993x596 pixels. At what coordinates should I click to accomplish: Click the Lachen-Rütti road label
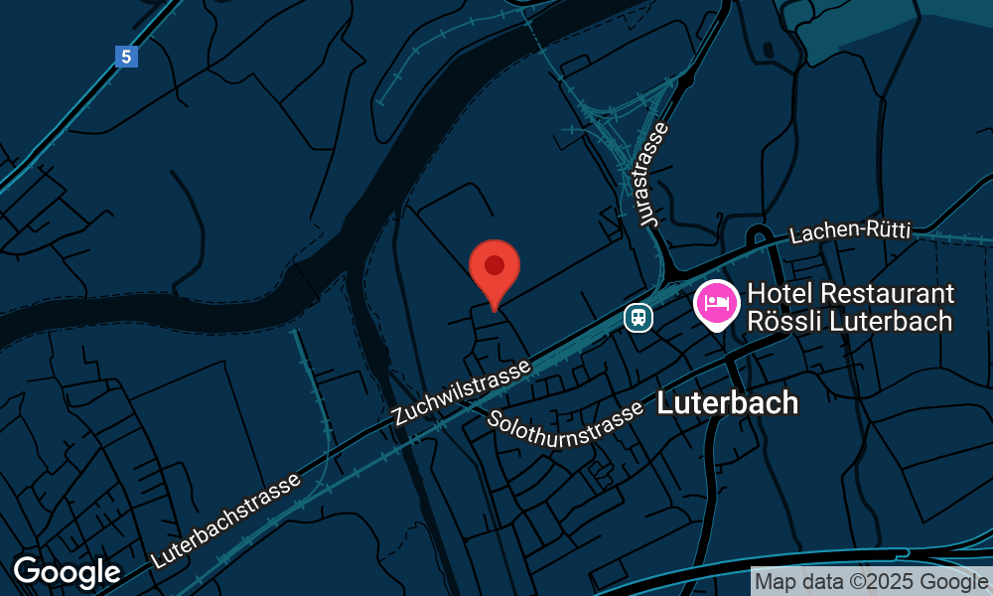click(x=850, y=231)
